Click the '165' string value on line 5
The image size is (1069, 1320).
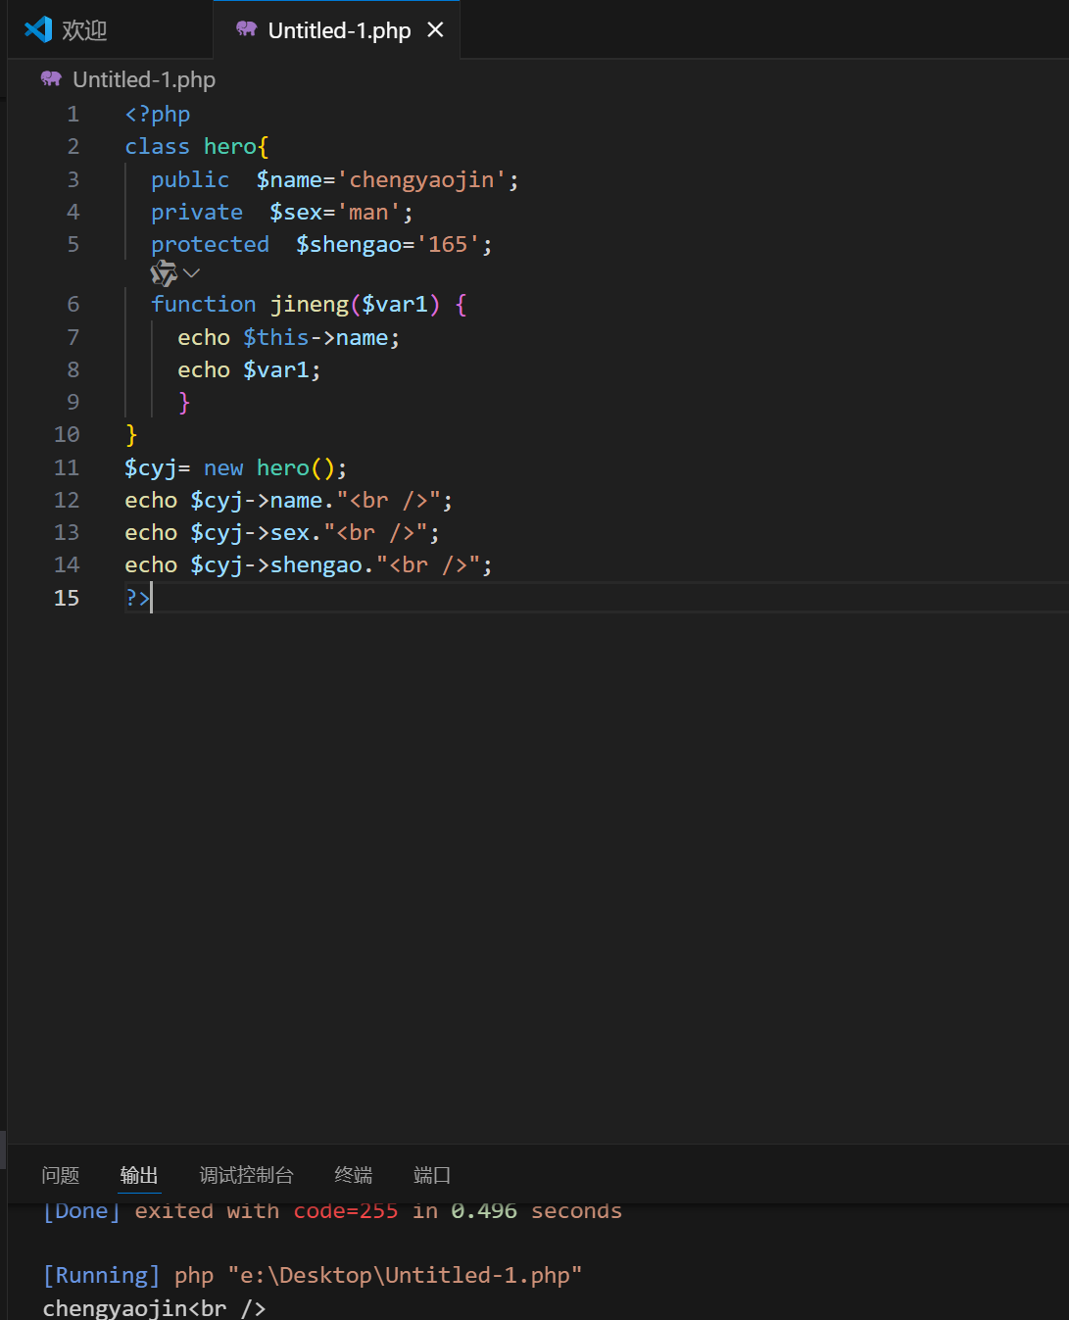[x=448, y=245]
